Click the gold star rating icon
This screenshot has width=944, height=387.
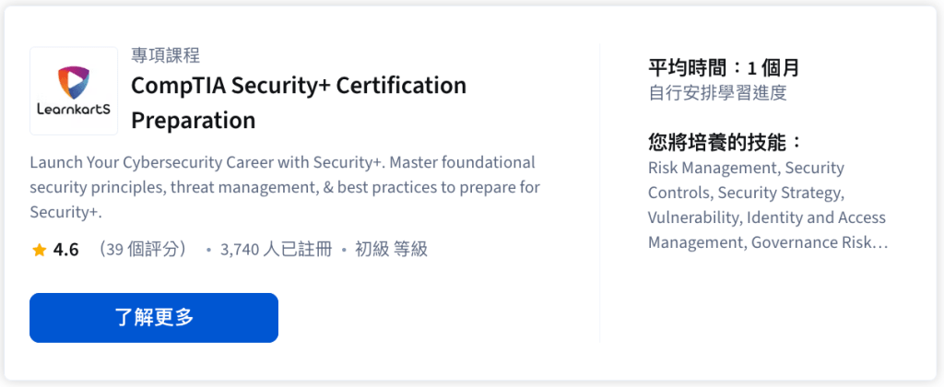coord(39,250)
